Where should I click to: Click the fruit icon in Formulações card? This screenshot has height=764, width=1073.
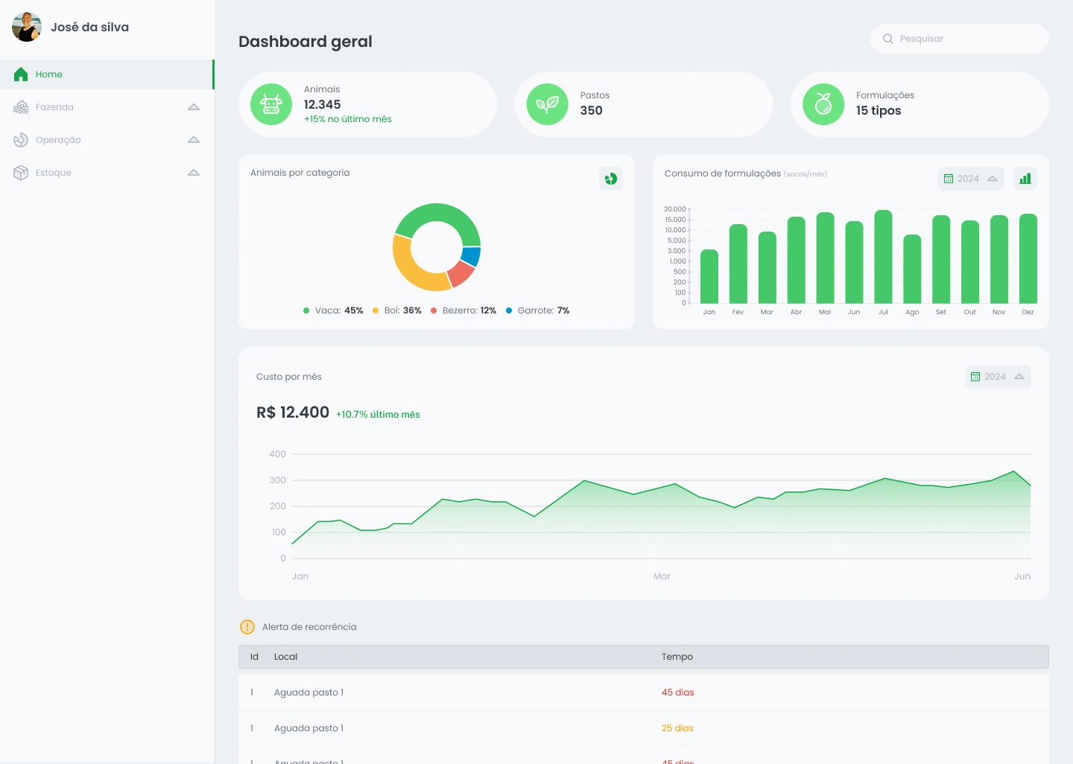pyautogui.click(x=823, y=104)
